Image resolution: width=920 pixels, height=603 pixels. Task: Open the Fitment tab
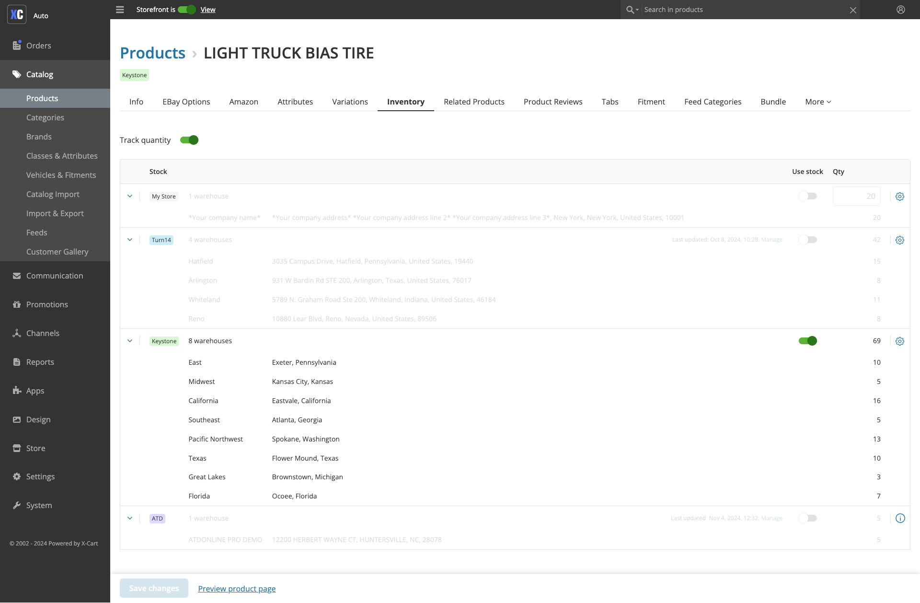(651, 102)
